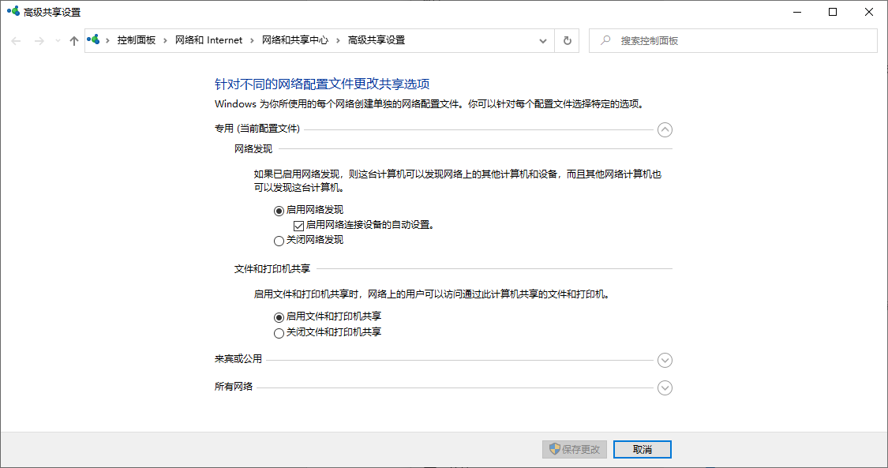
Task: Click the 网络发现 section heading
Action: coord(253,149)
